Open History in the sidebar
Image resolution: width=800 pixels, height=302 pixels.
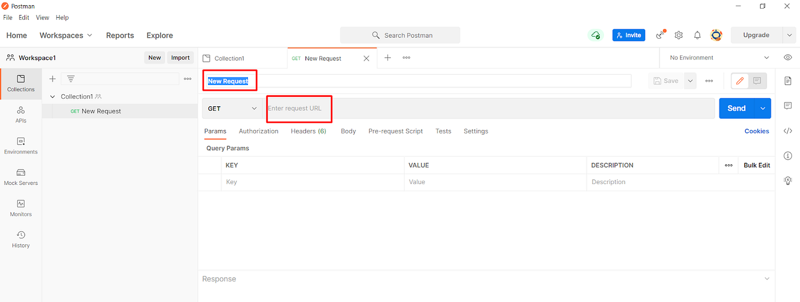(21, 240)
